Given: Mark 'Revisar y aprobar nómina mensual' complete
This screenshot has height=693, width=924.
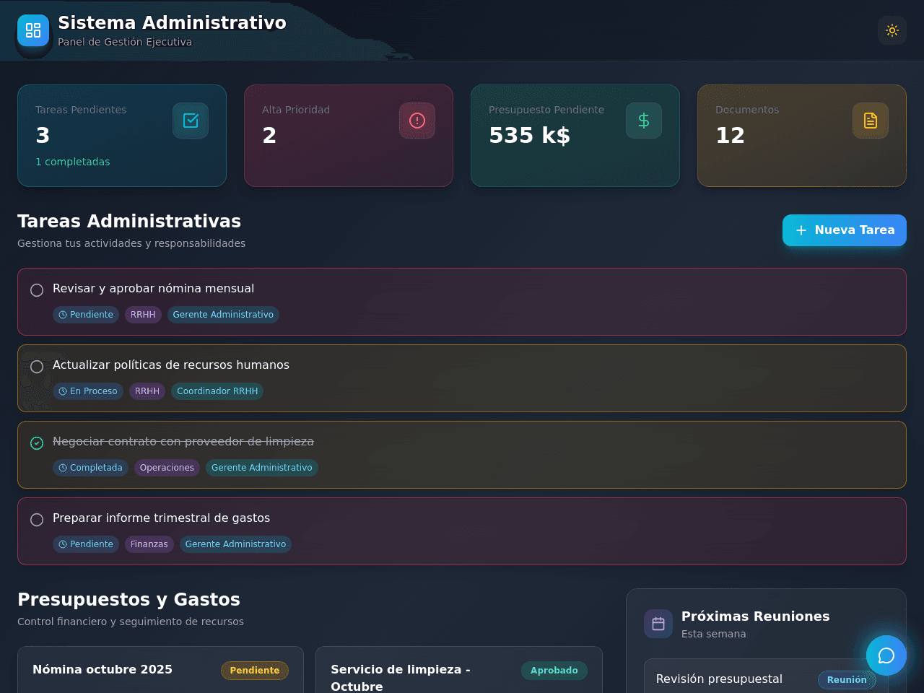Looking at the screenshot, I should (37, 290).
